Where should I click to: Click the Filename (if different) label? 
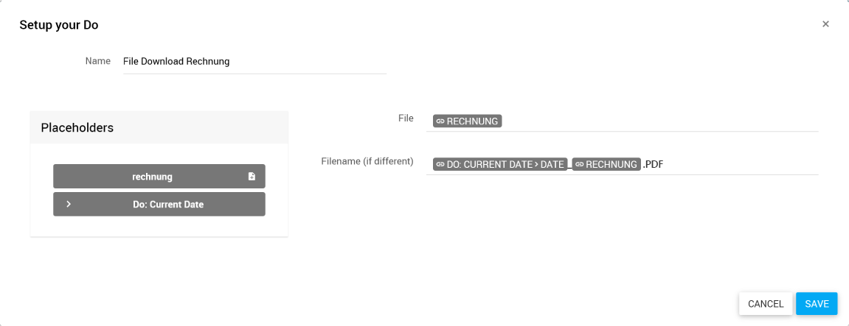[367, 161]
